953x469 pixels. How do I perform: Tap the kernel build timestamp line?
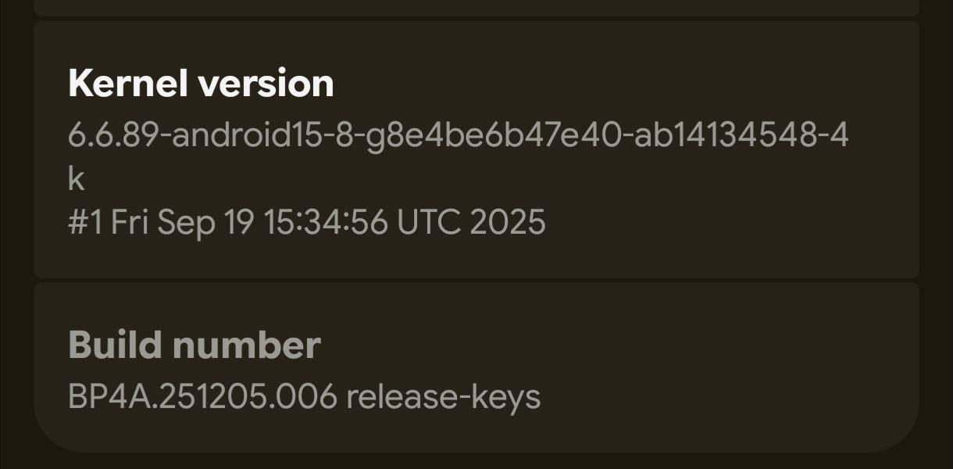click(306, 222)
